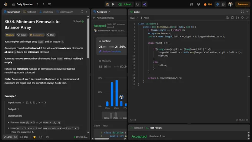Open the Daily Question problem list

click(x=23, y=4)
